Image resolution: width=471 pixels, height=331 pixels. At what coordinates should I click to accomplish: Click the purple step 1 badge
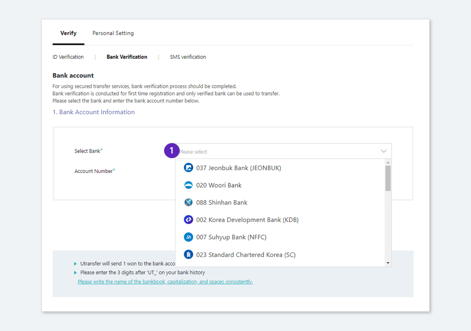click(x=171, y=150)
